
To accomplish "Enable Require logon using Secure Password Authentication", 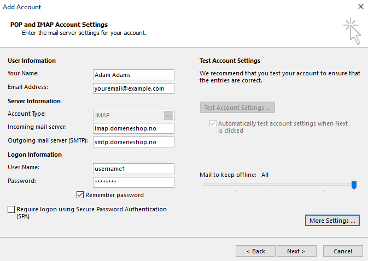I will (11, 209).
